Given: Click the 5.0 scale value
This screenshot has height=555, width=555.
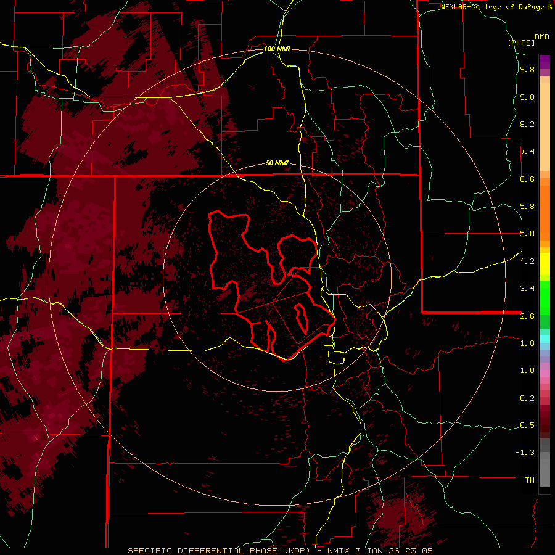Looking at the screenshot, I should pos(527,234).
